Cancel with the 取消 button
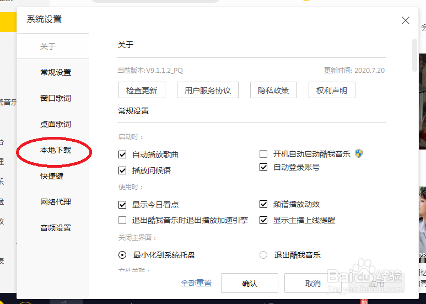This screenshot has height=304, width=426. tap(312, 283)
